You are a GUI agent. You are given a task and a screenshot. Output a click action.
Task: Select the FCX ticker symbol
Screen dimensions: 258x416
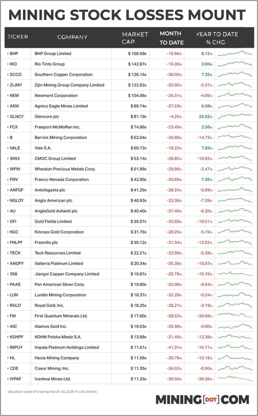coord(15,127)
